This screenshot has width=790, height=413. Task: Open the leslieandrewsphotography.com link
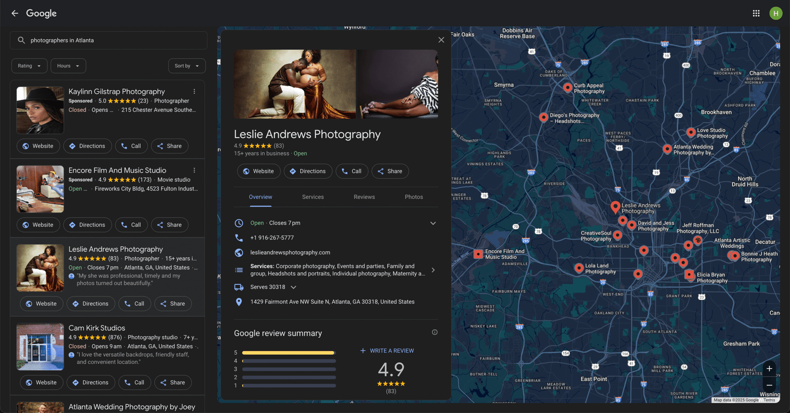coord(290,252)
